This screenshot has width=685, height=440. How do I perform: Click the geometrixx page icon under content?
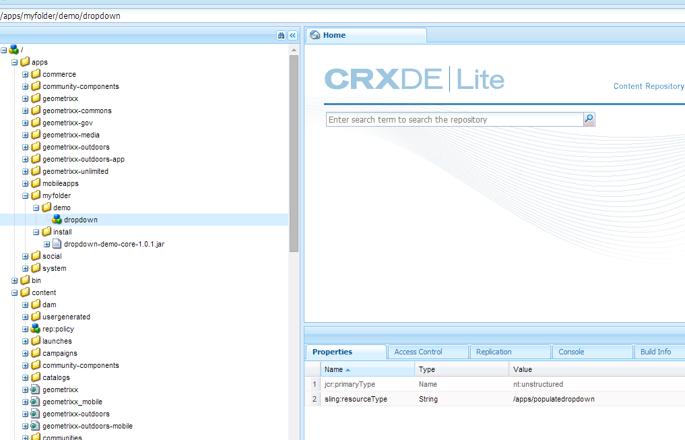pyautogui.click(x=36, y=389)
